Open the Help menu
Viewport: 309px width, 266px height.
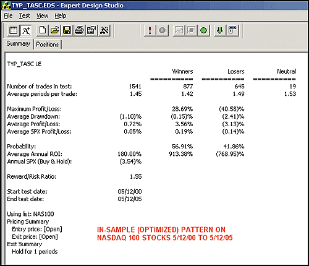pos(61,15)
